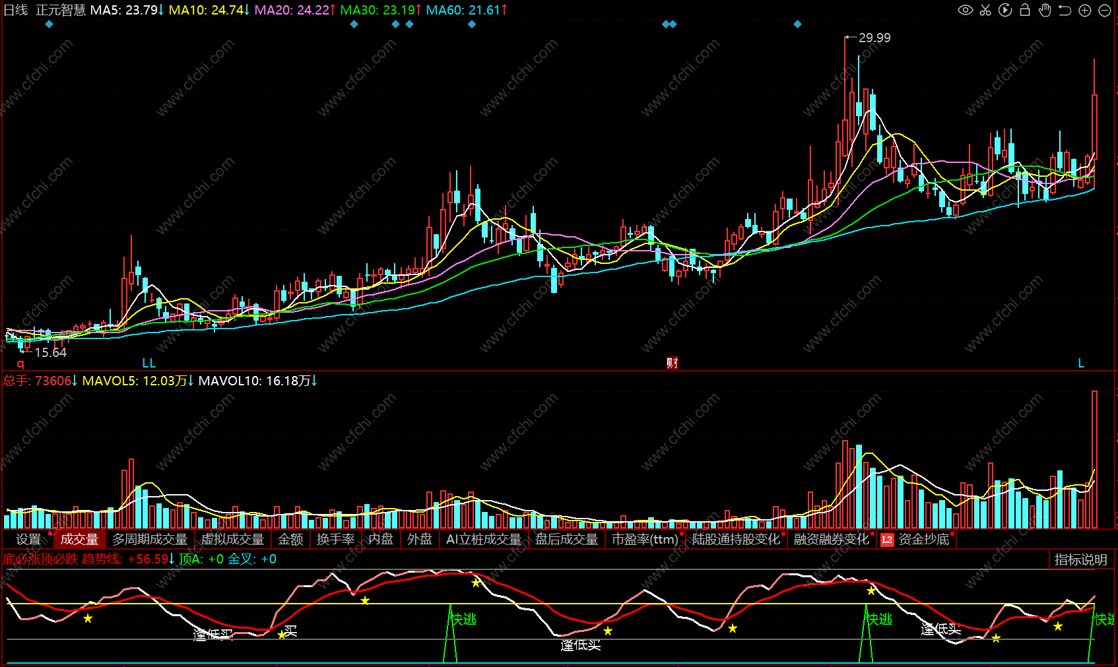Open 市盈率(ttm) indicator tab
Screen dimensions: 1118x667
coord(645,539)
